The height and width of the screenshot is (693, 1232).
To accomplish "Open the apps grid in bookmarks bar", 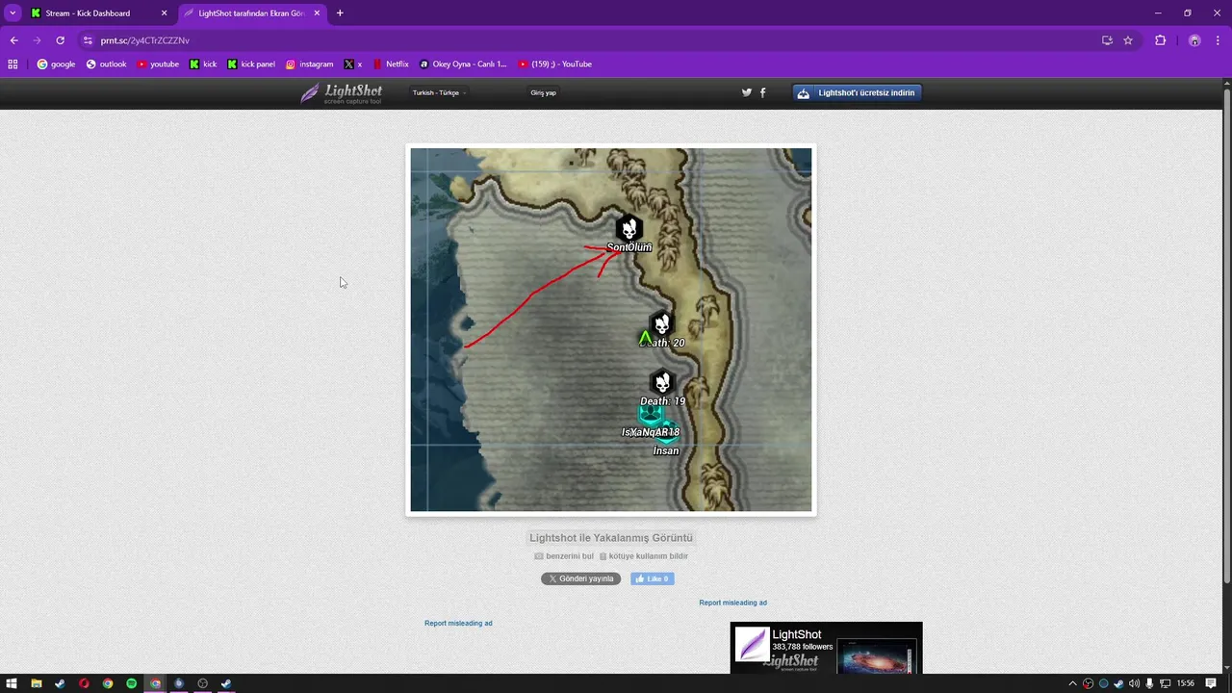I will point(13,64).
